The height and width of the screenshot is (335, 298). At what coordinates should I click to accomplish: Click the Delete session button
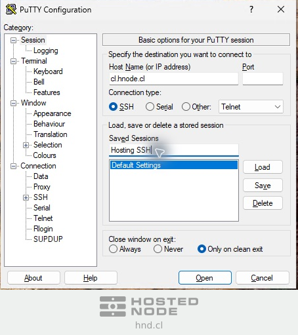click(x=263, y=203)
